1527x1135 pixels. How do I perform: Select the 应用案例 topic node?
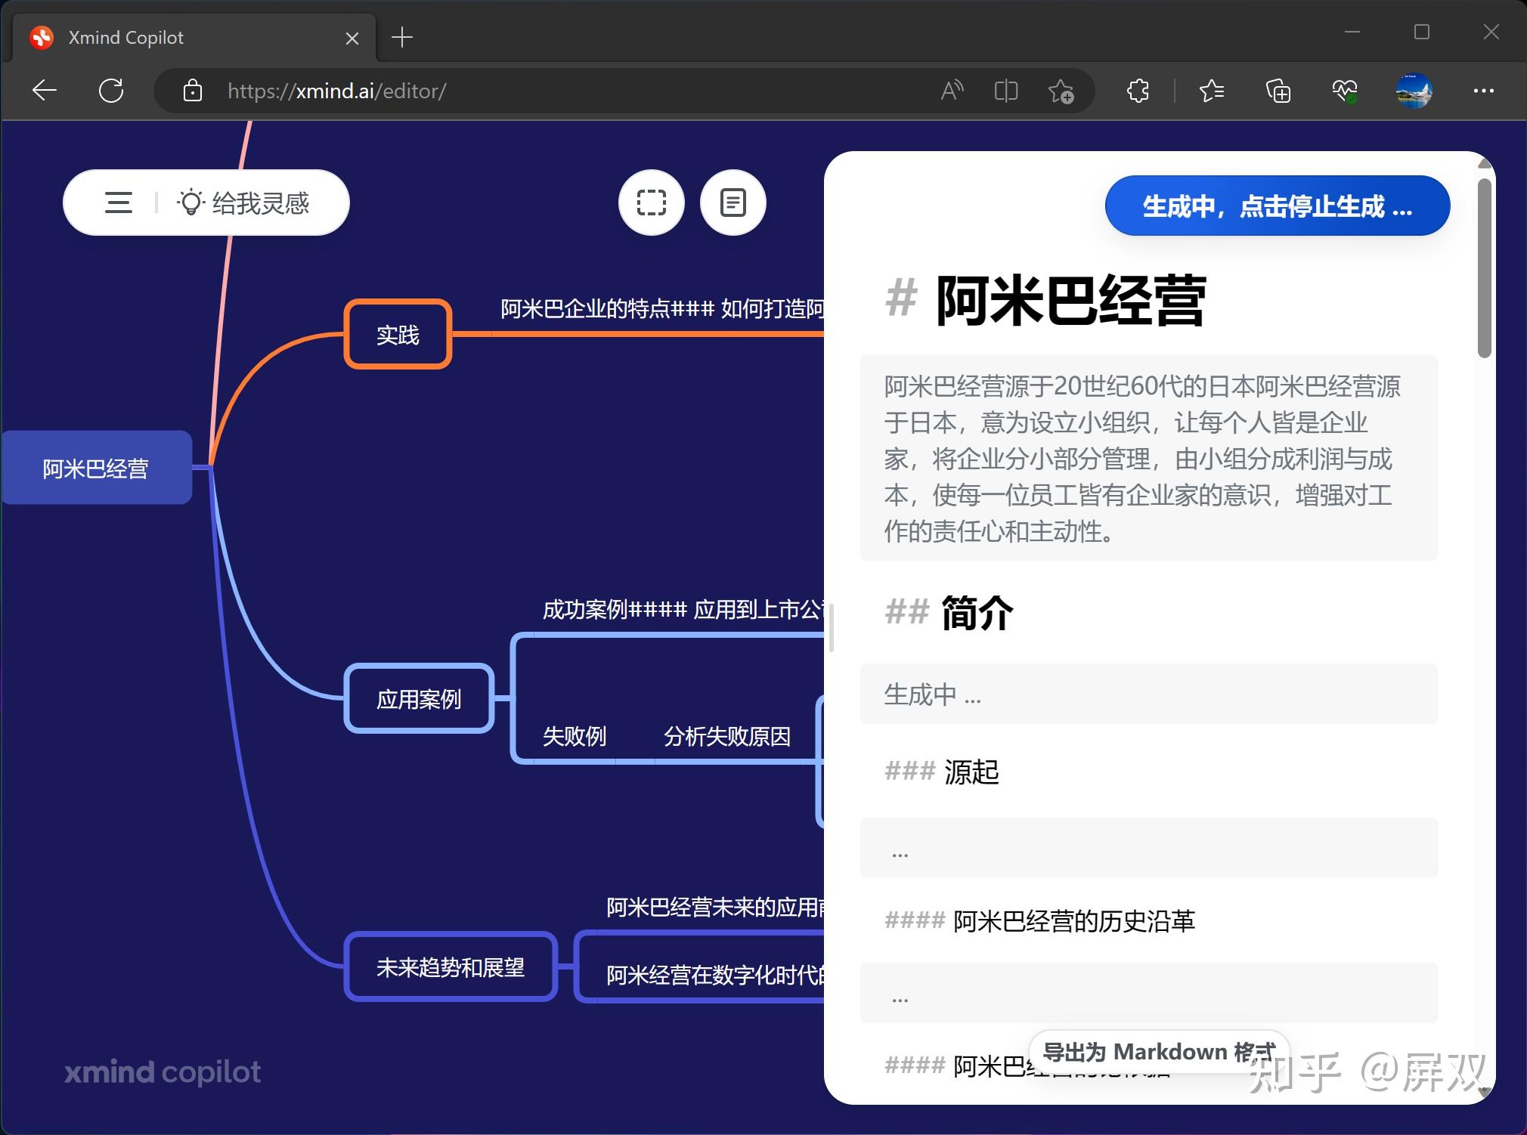point(419,698)
